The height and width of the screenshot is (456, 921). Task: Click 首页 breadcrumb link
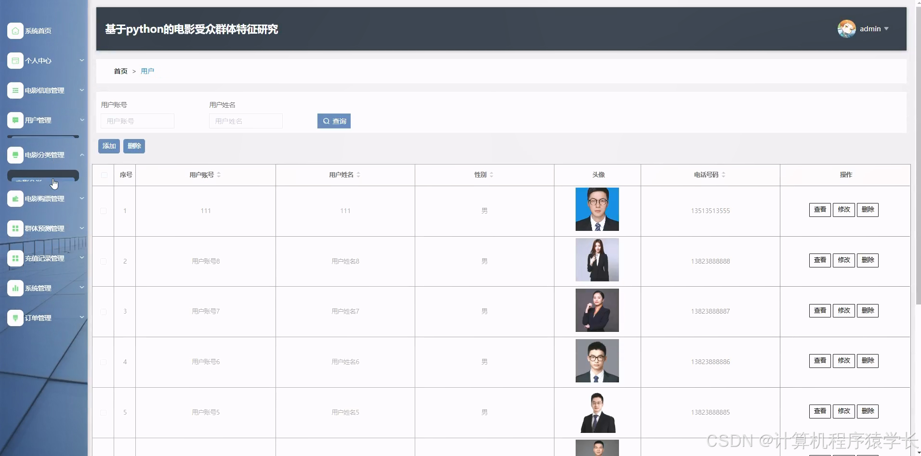click(x=120, y=71)
